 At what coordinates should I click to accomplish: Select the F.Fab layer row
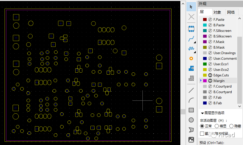218,97
